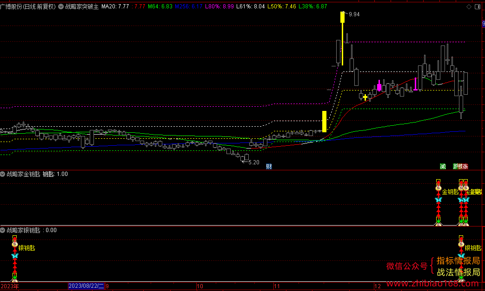Click the 钥匙: 1.00 value readout
Screen dimensions: 485x291
click(55, 175)
